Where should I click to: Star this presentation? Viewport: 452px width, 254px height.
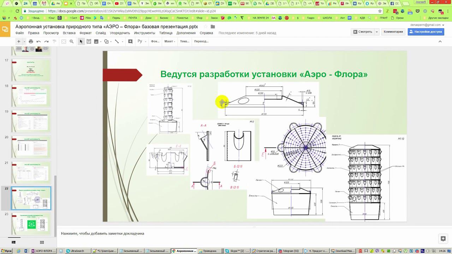[206, 27]
